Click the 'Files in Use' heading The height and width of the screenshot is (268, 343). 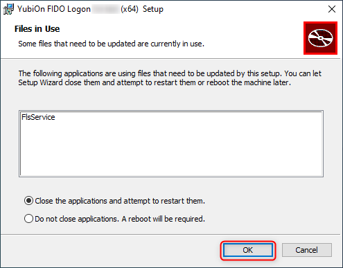point(37,29)
